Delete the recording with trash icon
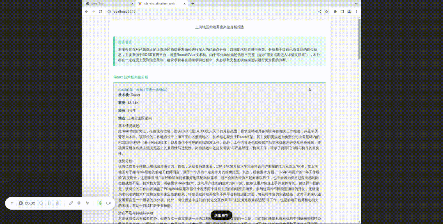Screen dimensions: 443x224 click(57, 203)
